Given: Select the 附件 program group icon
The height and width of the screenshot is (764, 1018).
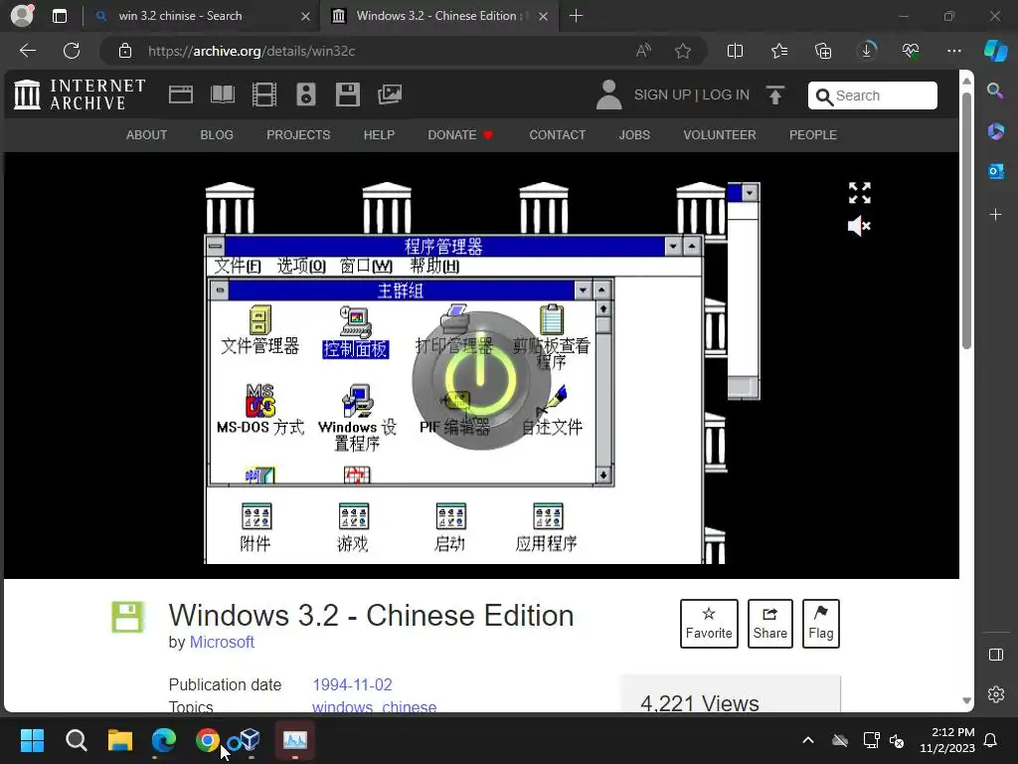Looking at the screenshot, I should coord(255,527).
